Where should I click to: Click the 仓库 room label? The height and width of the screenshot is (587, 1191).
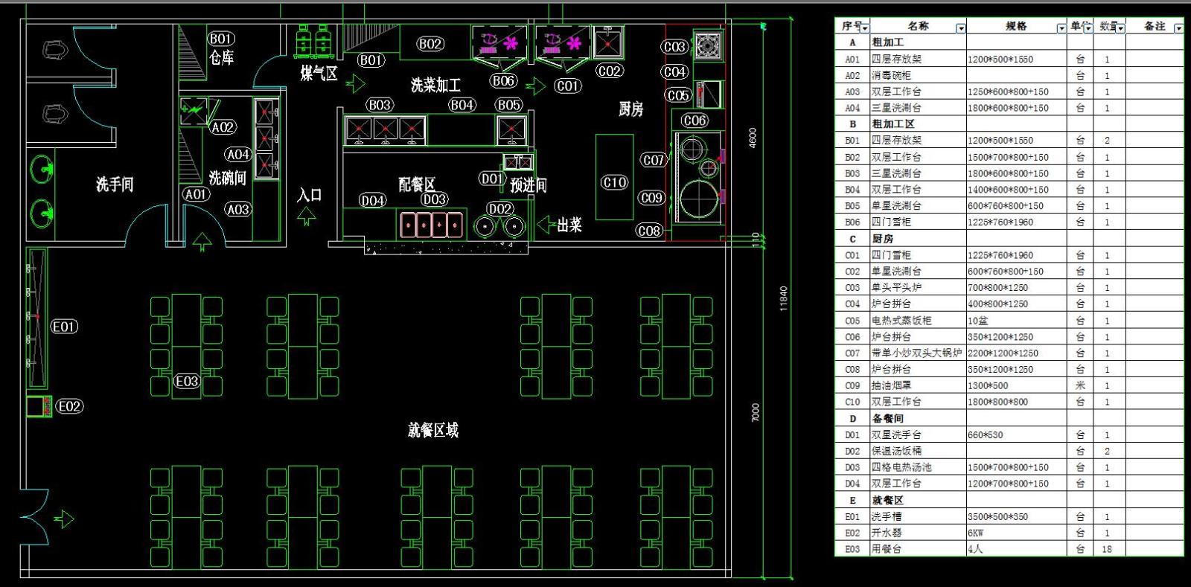click(x=222, y=57)
